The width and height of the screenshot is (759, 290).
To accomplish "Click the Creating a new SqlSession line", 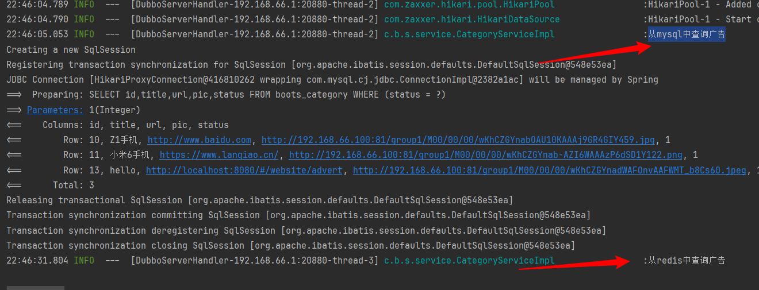I will point(71,50).
